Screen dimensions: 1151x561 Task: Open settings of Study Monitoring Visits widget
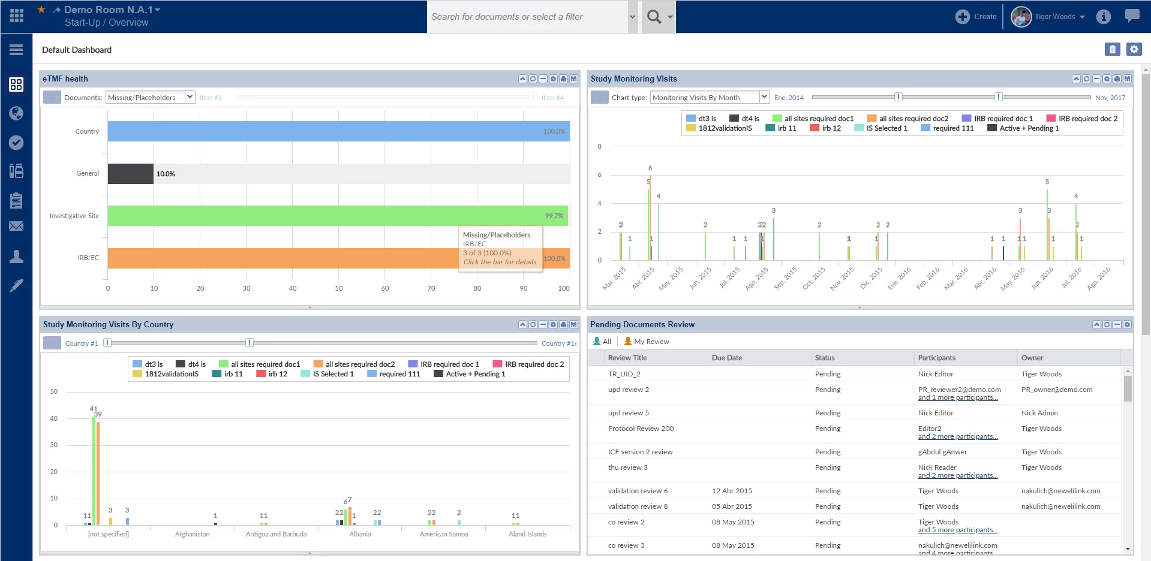tap(1107, 79)
